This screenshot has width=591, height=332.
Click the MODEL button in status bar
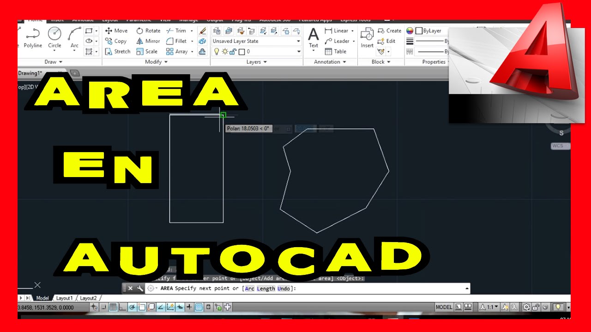pyautogui.click(x=444, y=307)
